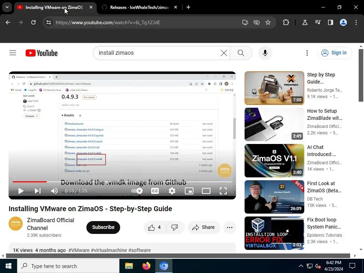Viewport: 364px width, 273px height.
Task: Show hidden system tray icons
Action: pos(301,266)
